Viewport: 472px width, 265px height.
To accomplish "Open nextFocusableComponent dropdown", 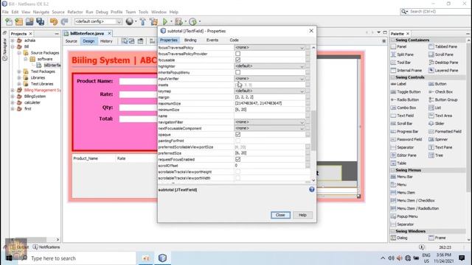I will point(269,128).
